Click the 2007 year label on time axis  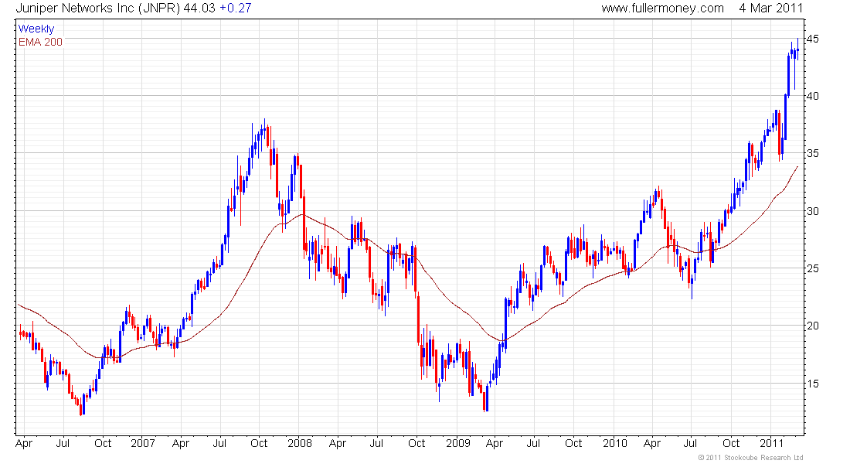click(143, 443)
